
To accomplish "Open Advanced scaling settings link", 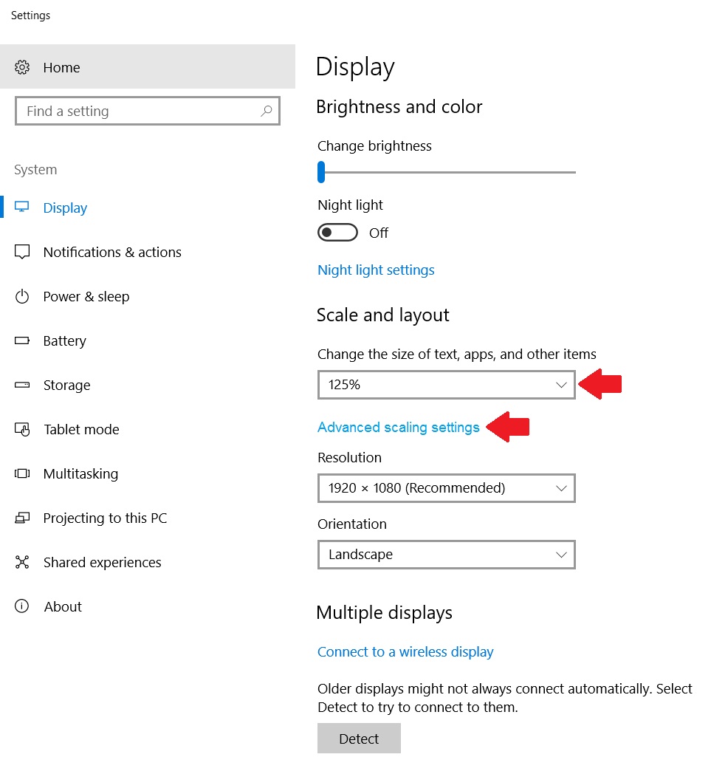I will click(x=398, y=428).
